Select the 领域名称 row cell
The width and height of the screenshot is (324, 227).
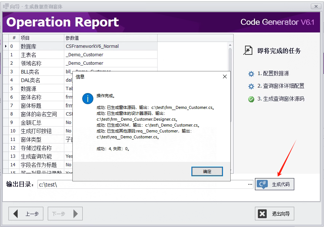pos(42,63)
